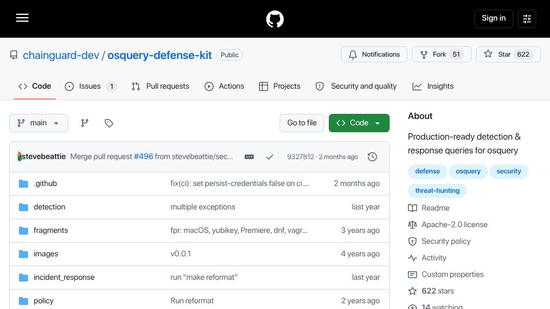
Task: Check CI status green checkmark
Action: [x=269, y=157]
